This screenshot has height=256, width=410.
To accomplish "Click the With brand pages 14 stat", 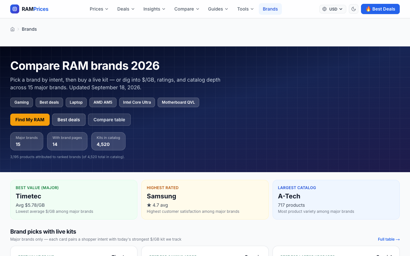I will tap(67, 141).
